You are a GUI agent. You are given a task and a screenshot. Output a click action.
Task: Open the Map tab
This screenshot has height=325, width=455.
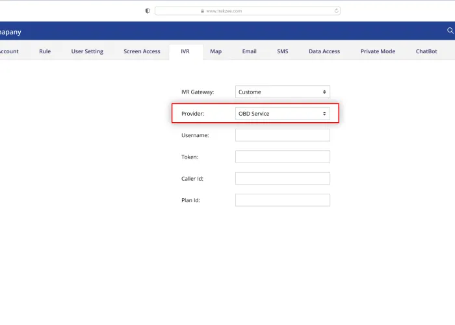[216, 51]
